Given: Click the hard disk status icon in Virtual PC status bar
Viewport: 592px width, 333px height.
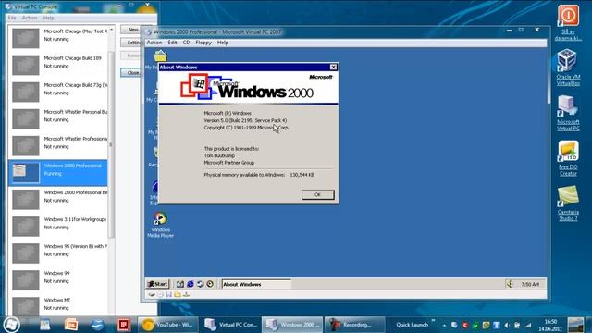Looking at the screenshot, I should click(152, 294).
